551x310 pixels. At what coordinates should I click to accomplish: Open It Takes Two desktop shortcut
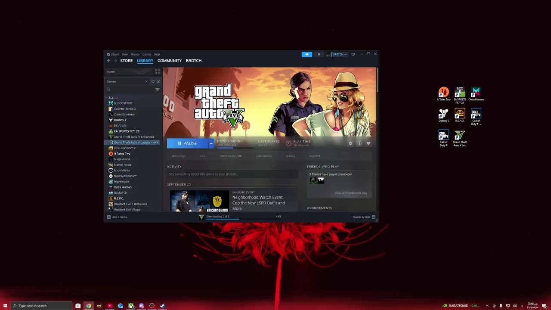coord(443,94)
